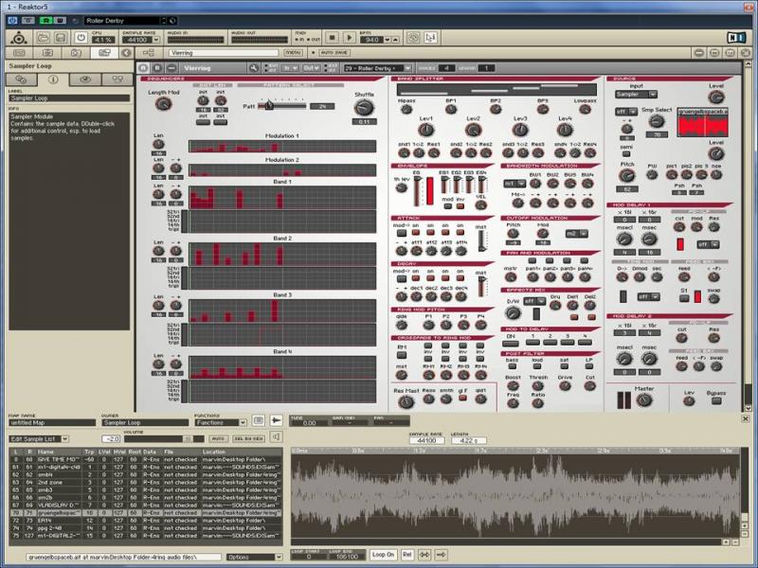Toggle the Bypass switch near Master
The width and height of the screenshot is (758, 568).
tap(716, 400)
